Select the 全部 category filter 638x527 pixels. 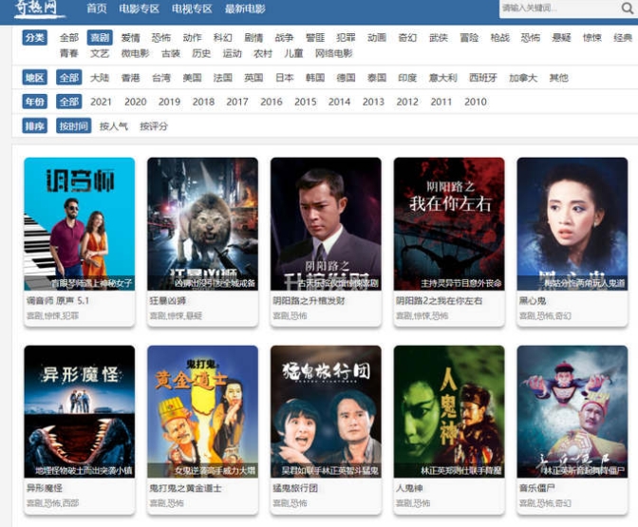[68, 37]
